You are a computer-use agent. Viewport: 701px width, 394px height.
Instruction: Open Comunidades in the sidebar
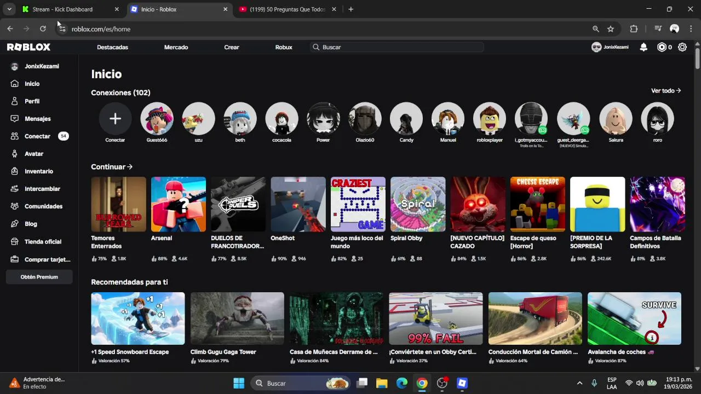(x=43, y=206)
